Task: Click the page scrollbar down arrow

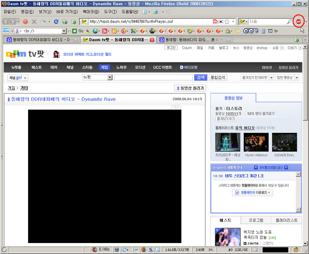Action: pos(305,243)
